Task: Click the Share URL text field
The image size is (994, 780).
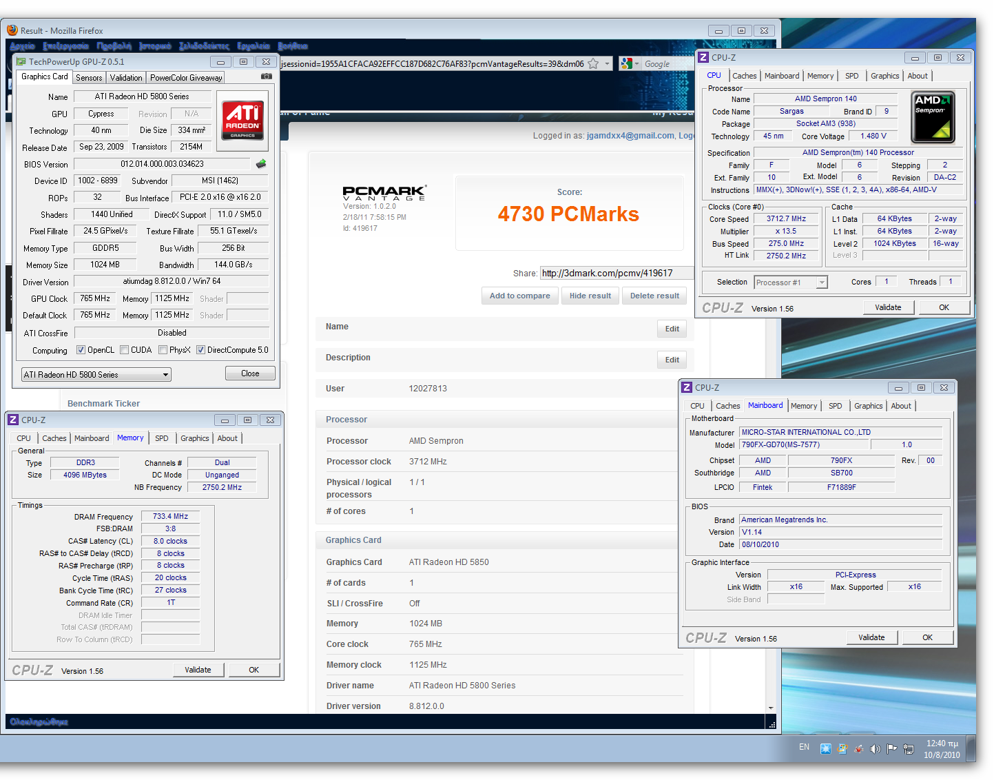Action: click(x=617, y=274)
